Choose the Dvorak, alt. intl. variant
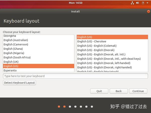Viewport: 151px width, 113px height. click(x=112, y=54)
